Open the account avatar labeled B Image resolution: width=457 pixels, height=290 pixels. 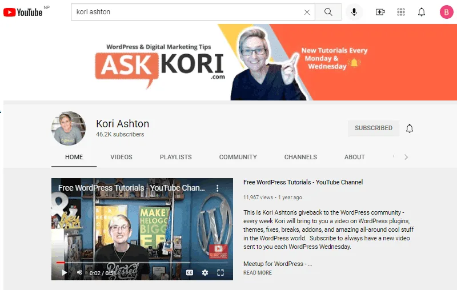click(446, 12)
